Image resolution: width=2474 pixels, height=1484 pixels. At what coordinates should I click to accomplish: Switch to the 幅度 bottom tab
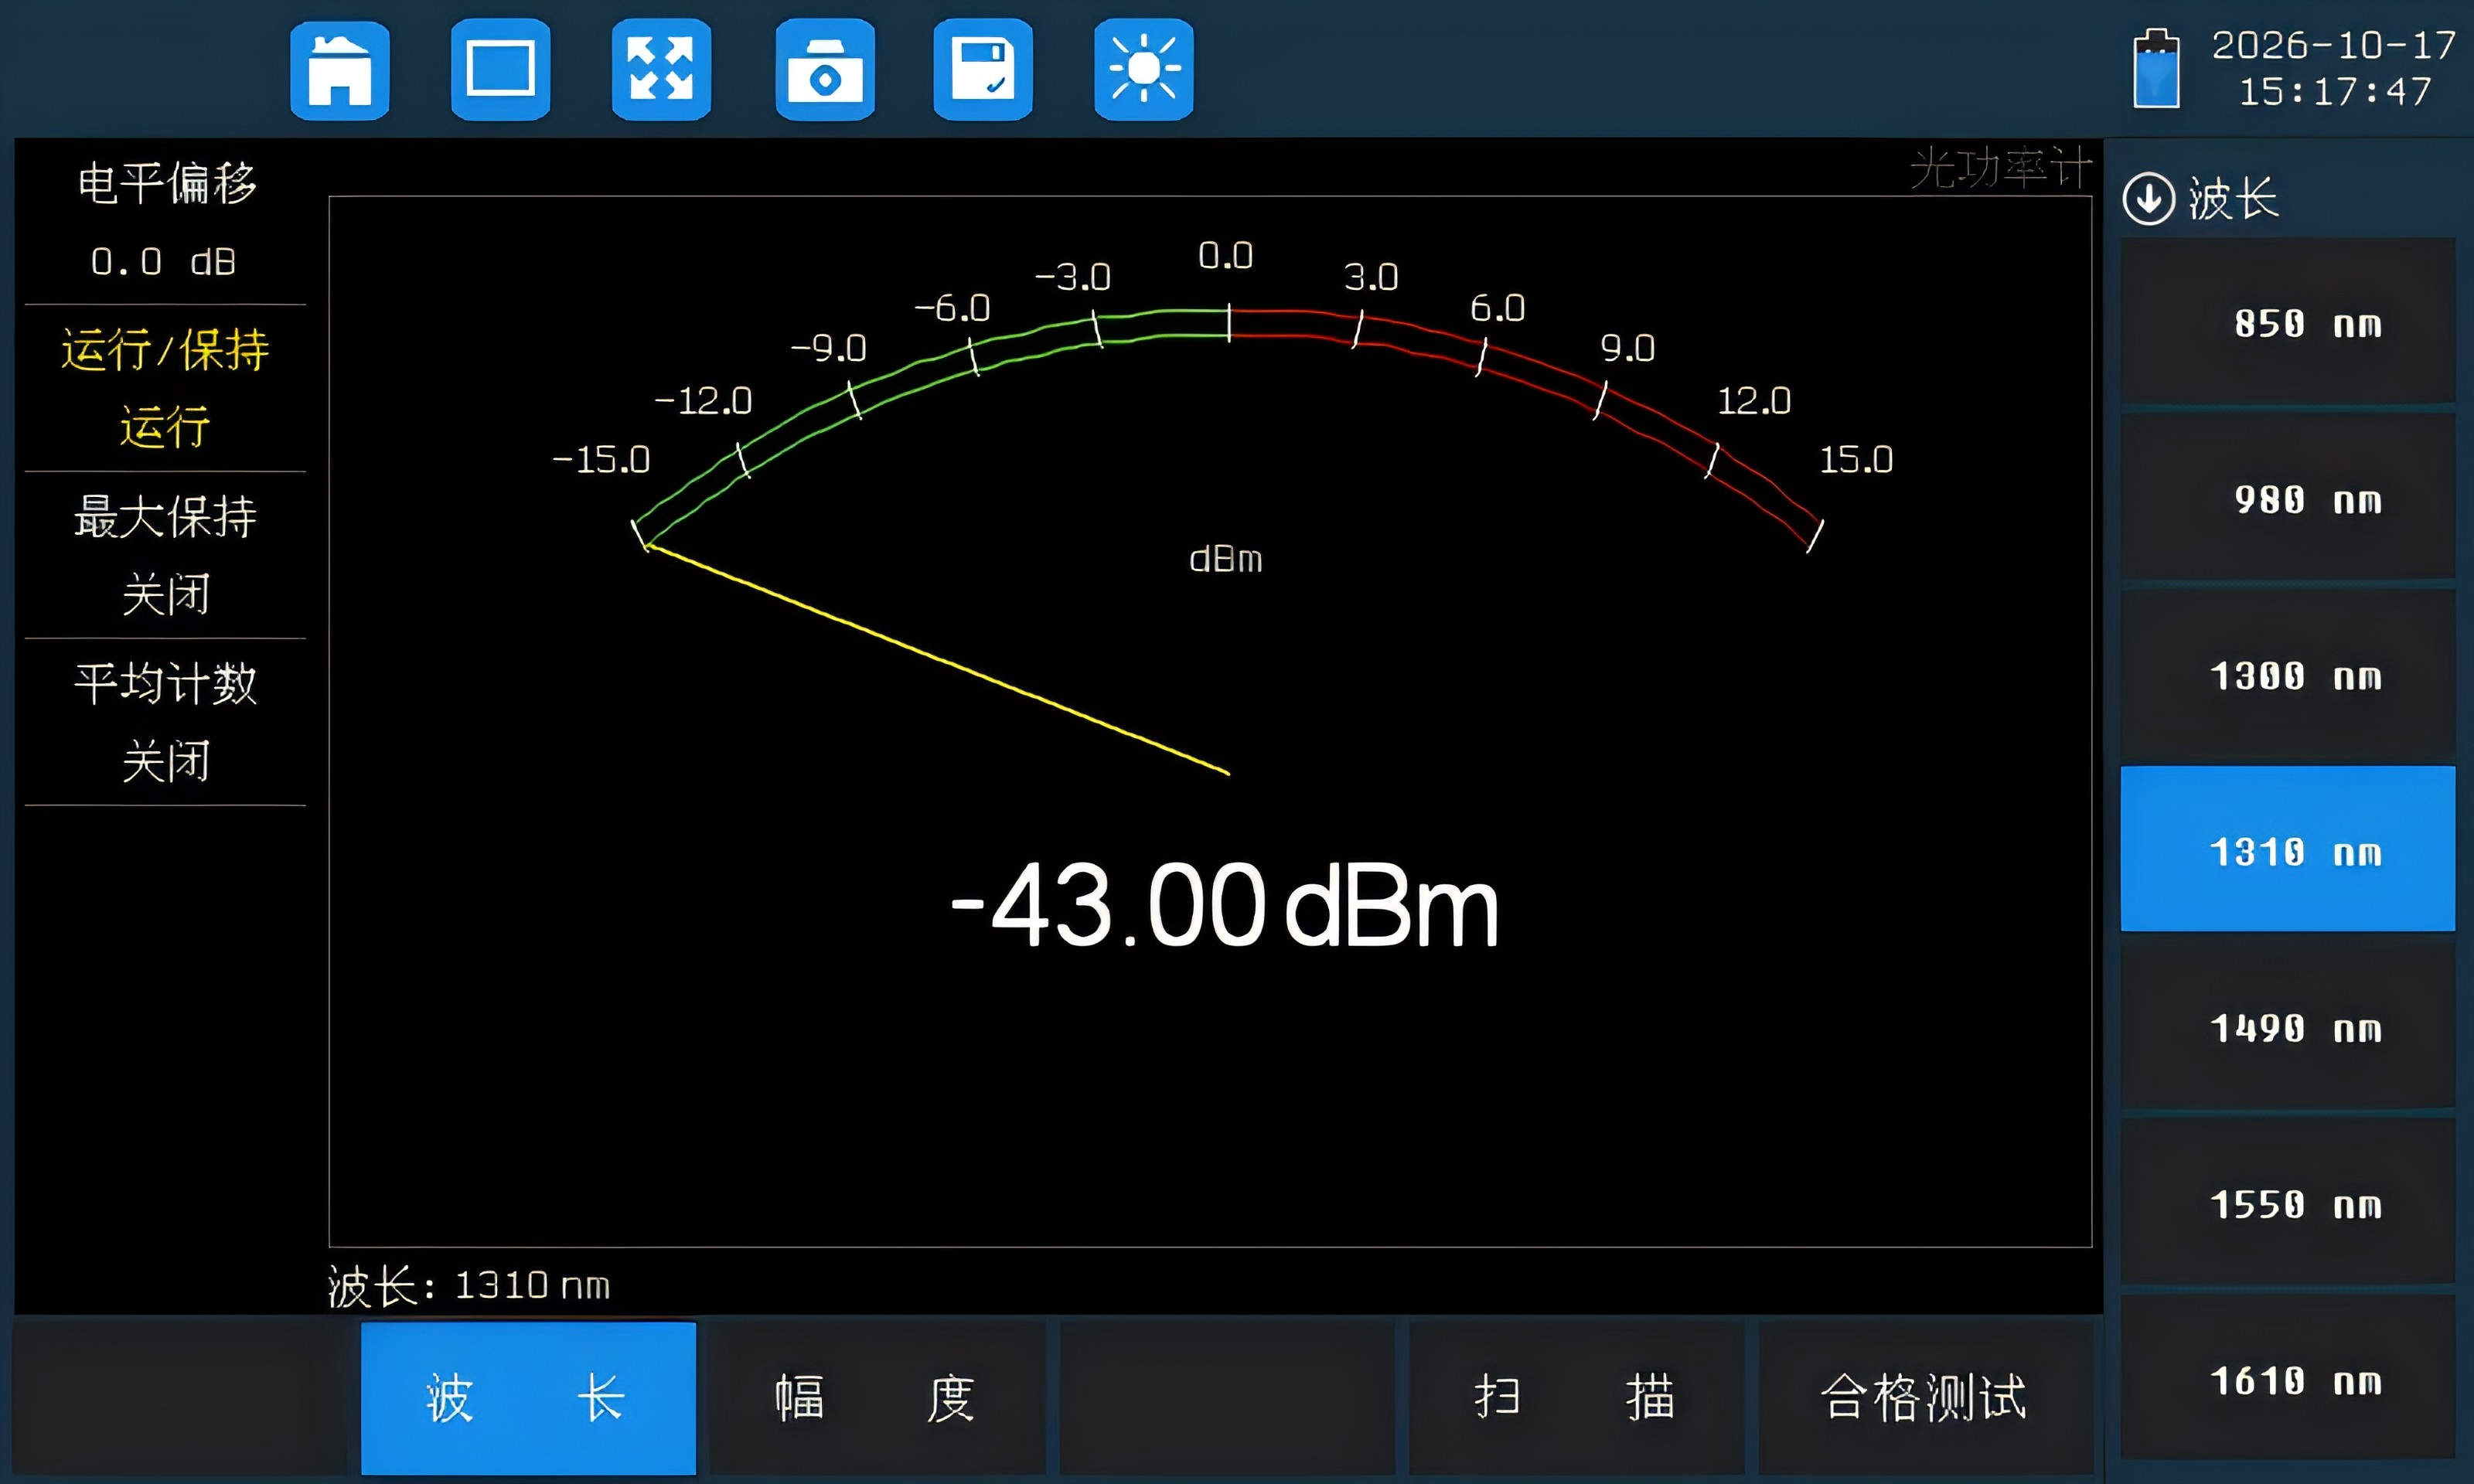pyautogui.click(x=877, y=1398)
